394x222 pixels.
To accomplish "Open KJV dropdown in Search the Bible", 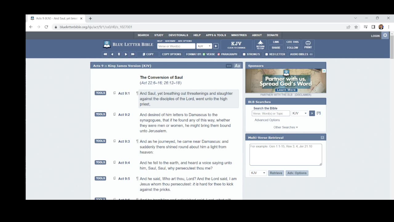I will 300,113.
